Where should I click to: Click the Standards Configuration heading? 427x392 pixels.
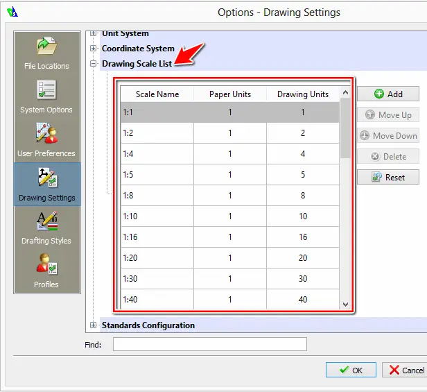[x=148, y=325]
